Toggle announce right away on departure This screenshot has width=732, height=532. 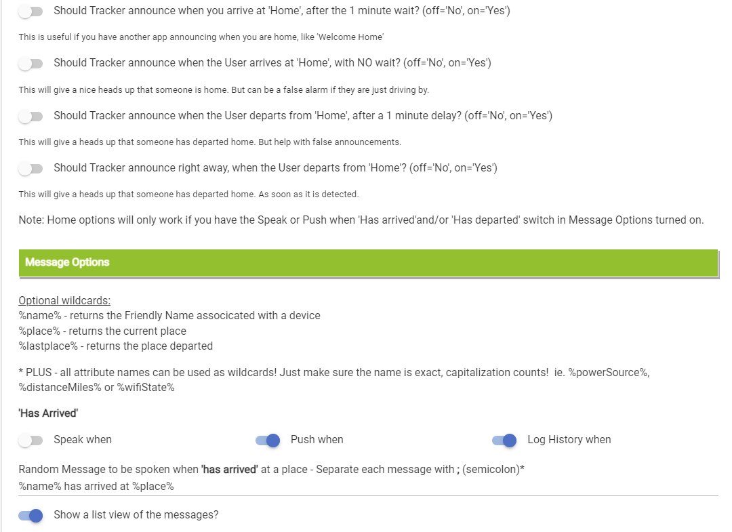coord(30,168)
